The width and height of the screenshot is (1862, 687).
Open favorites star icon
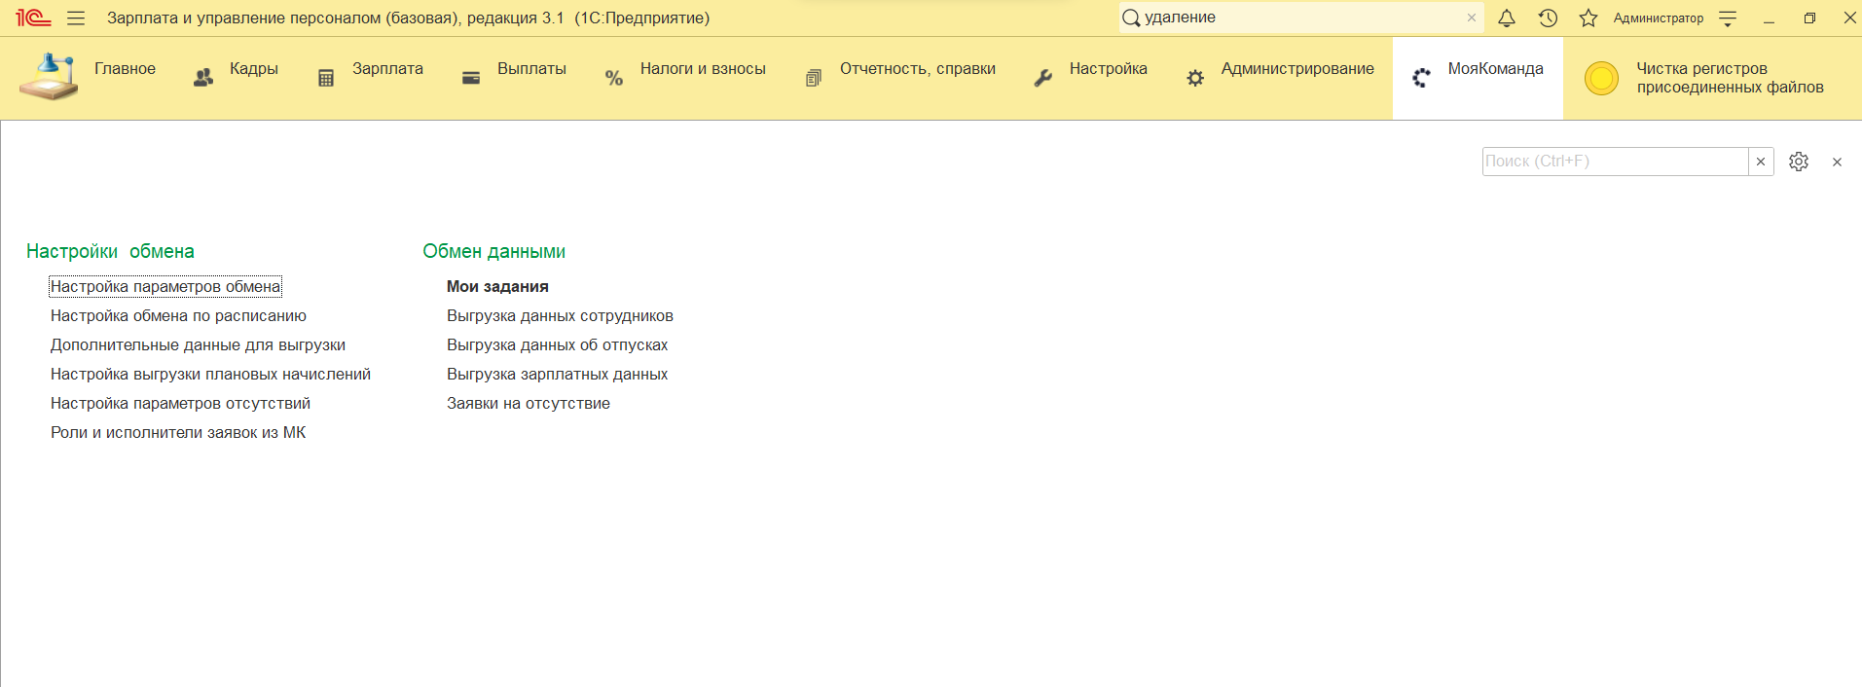[1588, 18]
